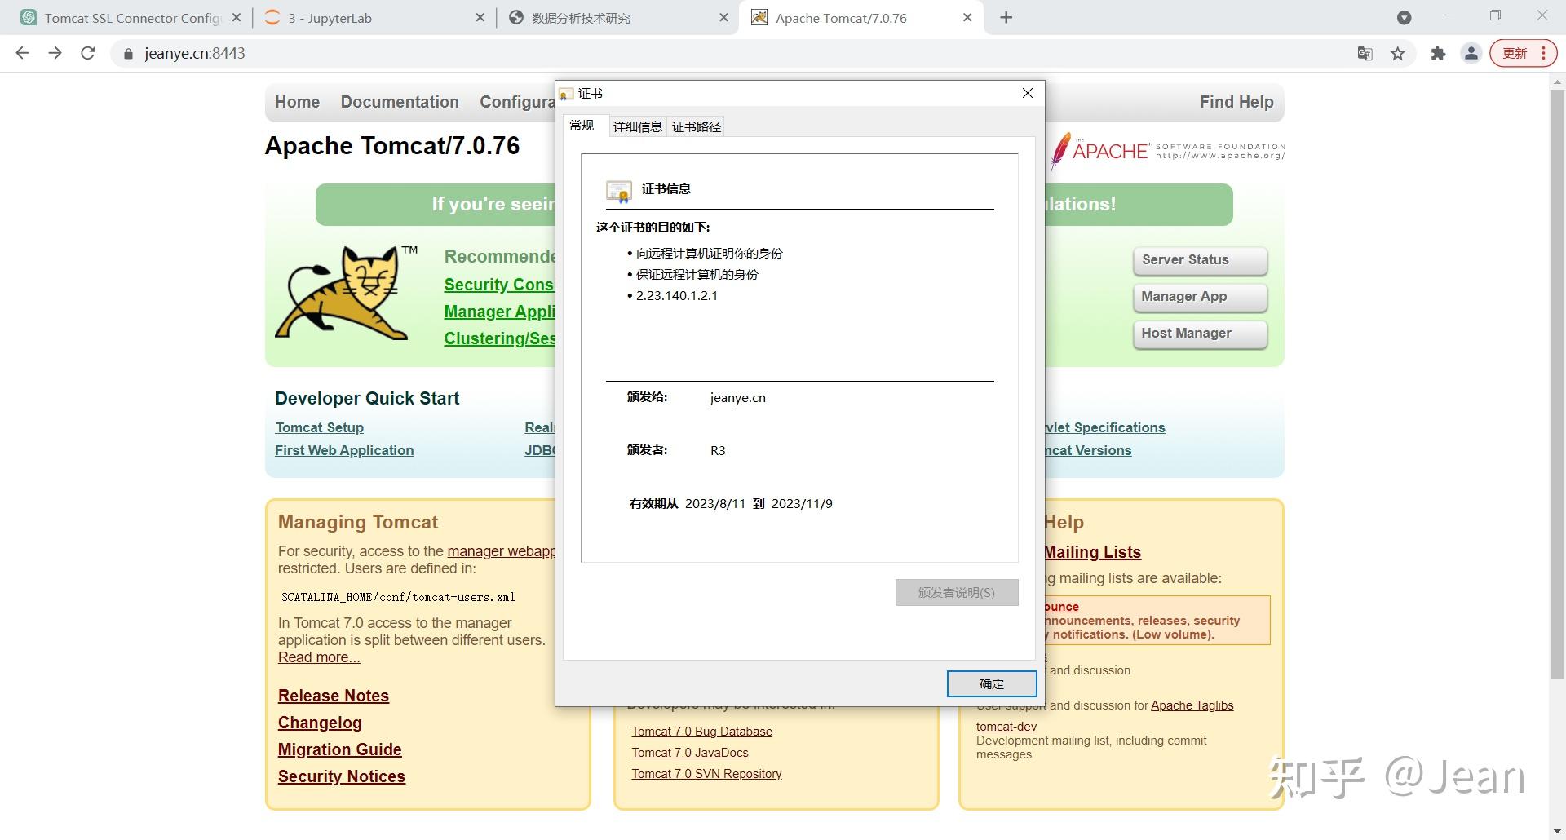Image resolution: width=1566 pixels, height=840 pixels.
Task: Open the Mailing Lists link
Action: (1092, 552)
